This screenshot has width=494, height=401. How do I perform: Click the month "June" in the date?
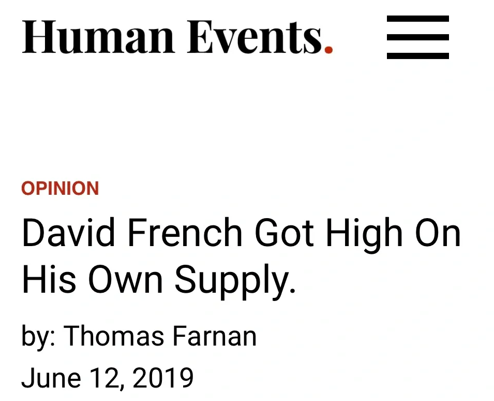coord(51,378)
